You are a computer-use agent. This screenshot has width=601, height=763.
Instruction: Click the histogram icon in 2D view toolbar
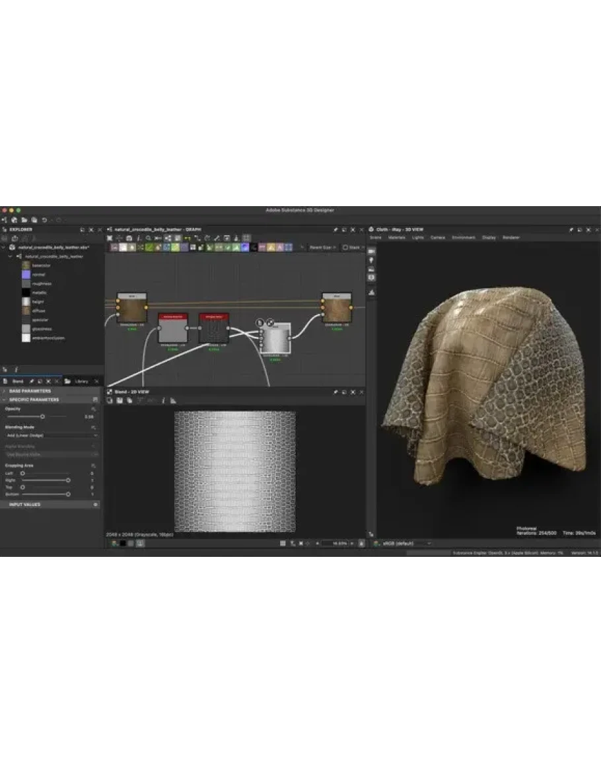172,400
